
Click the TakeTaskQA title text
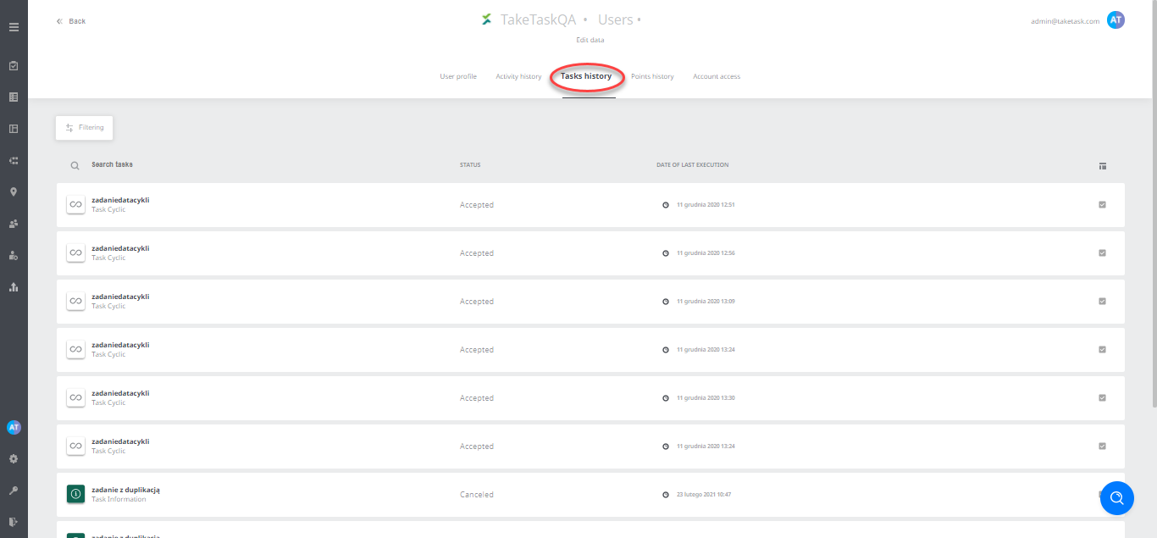click(x=539, y=19)
